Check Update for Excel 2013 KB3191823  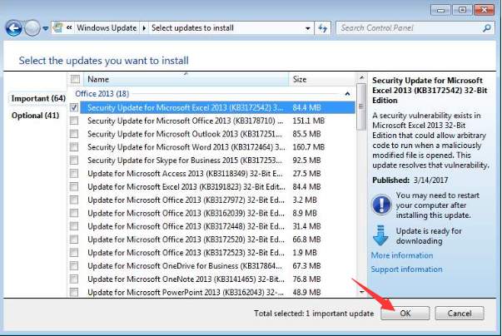click(x=74, y=186)
